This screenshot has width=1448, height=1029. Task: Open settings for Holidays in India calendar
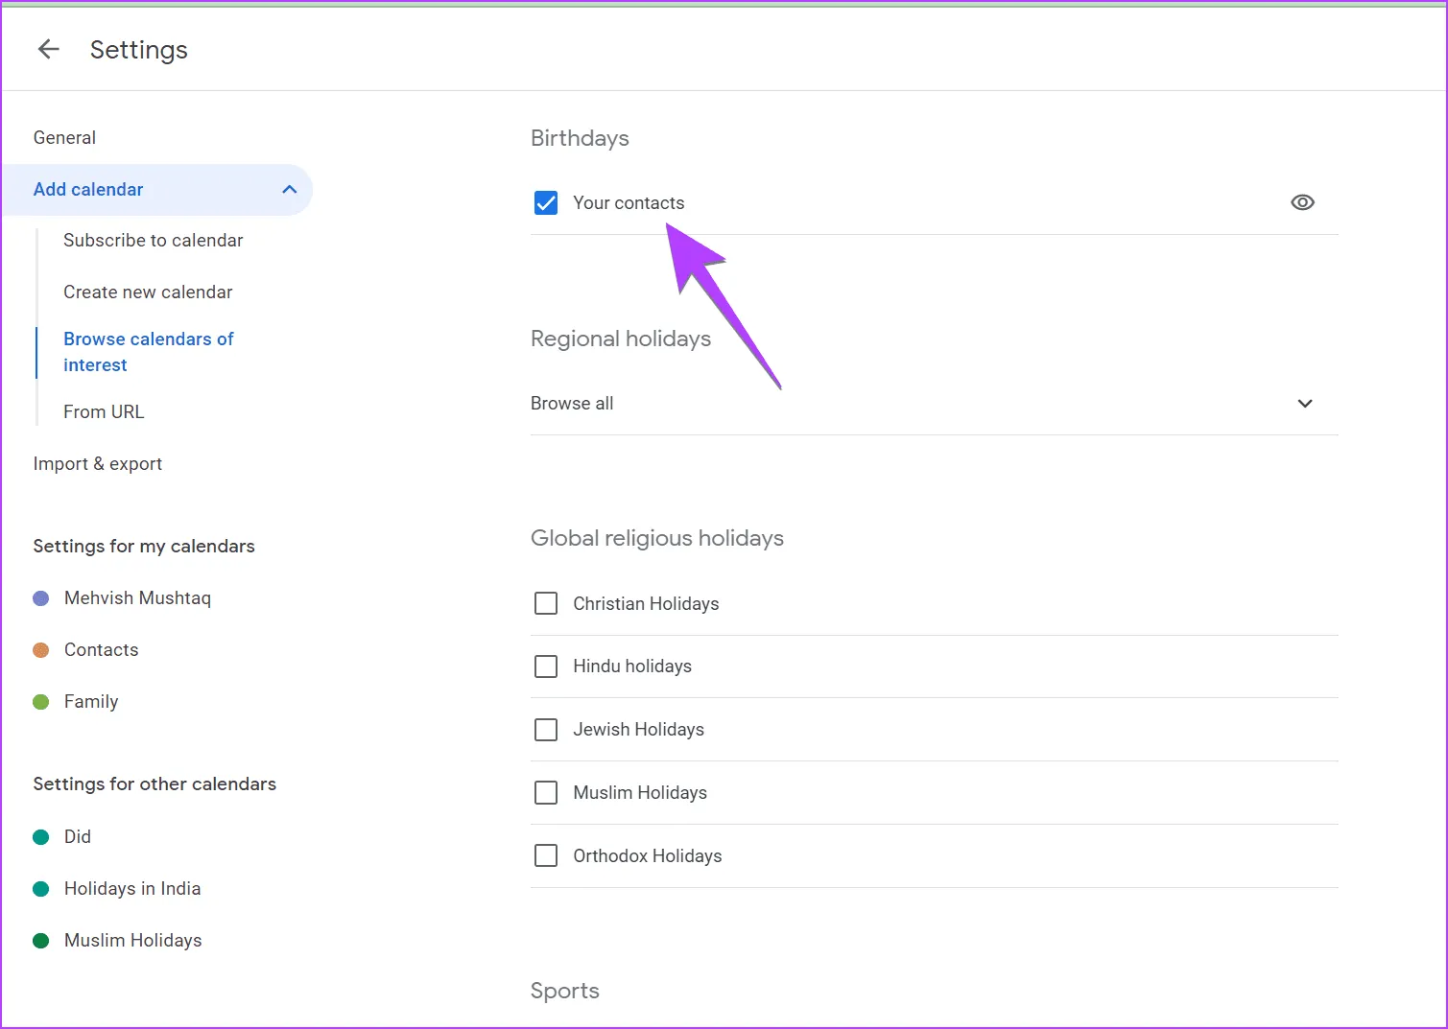132,889
